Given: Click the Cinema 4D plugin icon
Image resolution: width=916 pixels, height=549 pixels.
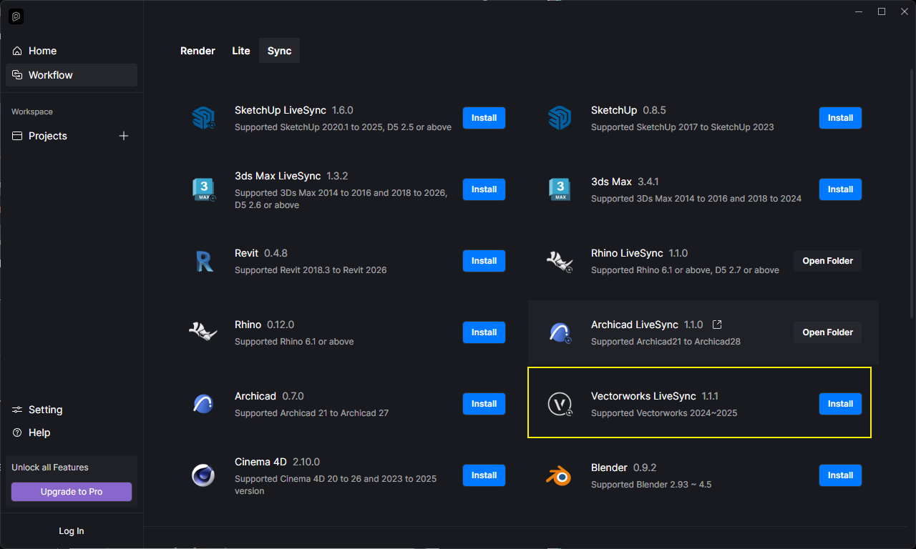Looking at the screenshot, I should point(203,475).
